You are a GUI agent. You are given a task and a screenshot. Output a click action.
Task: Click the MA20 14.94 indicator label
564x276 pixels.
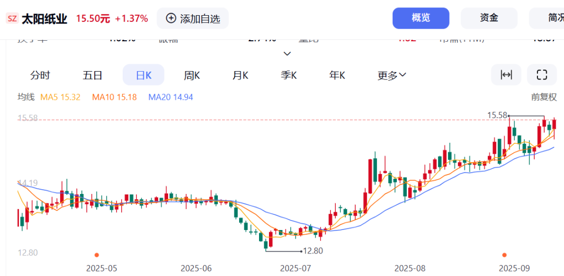coord(171,97)
